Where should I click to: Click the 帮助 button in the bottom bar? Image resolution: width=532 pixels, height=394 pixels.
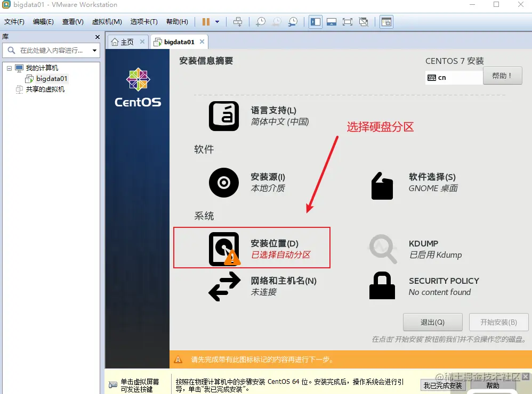[493, 385]
